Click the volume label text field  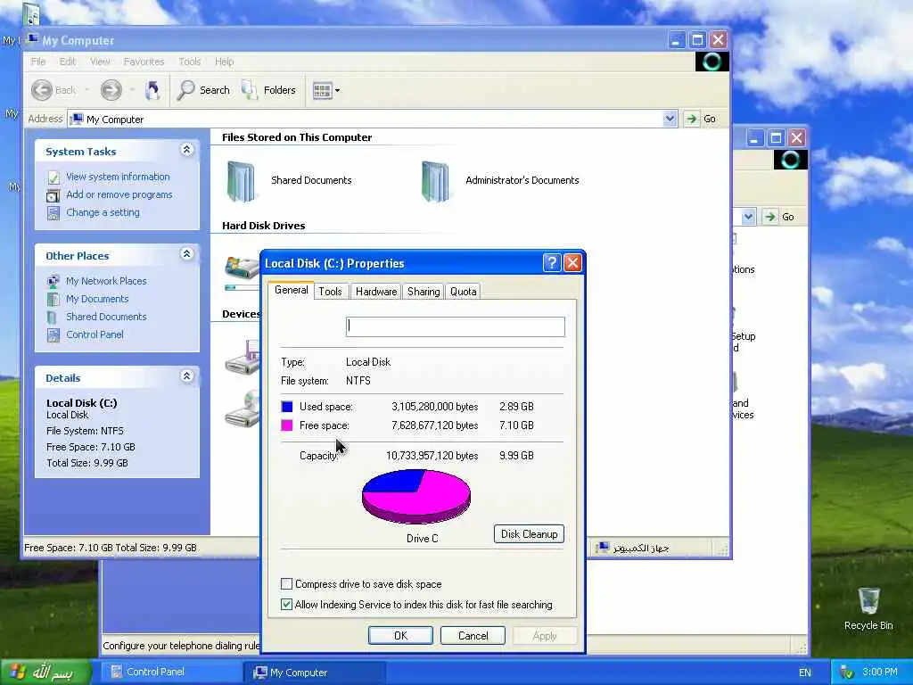click(456, 326)
